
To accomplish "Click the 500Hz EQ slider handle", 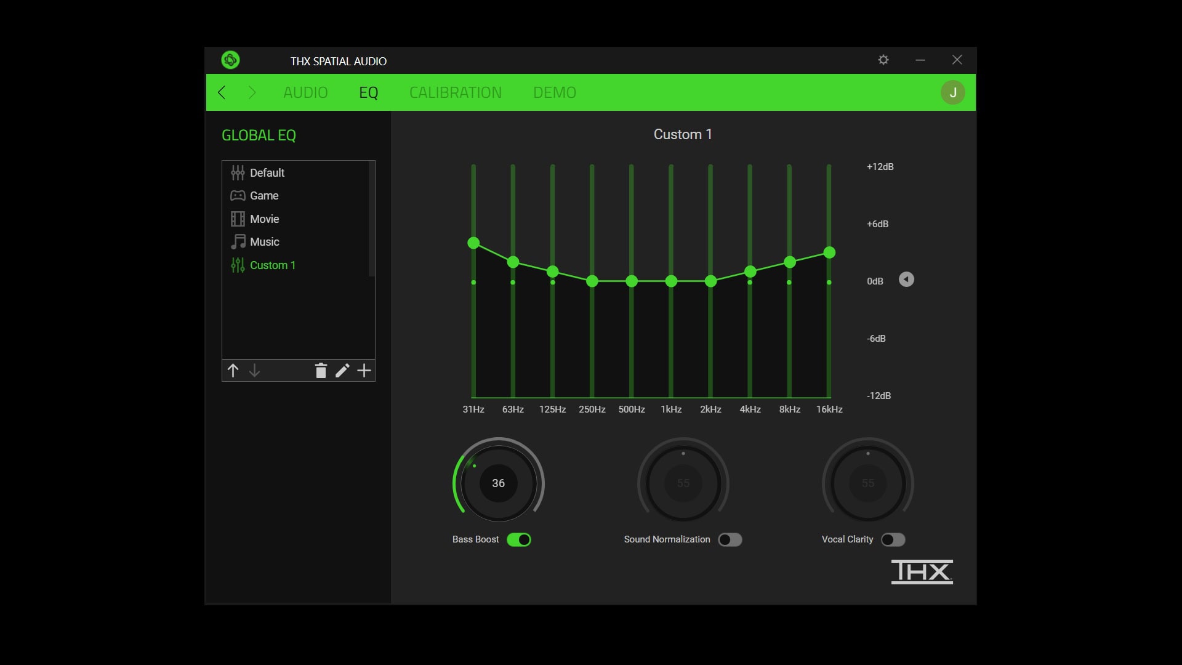I will pos(632,281).
